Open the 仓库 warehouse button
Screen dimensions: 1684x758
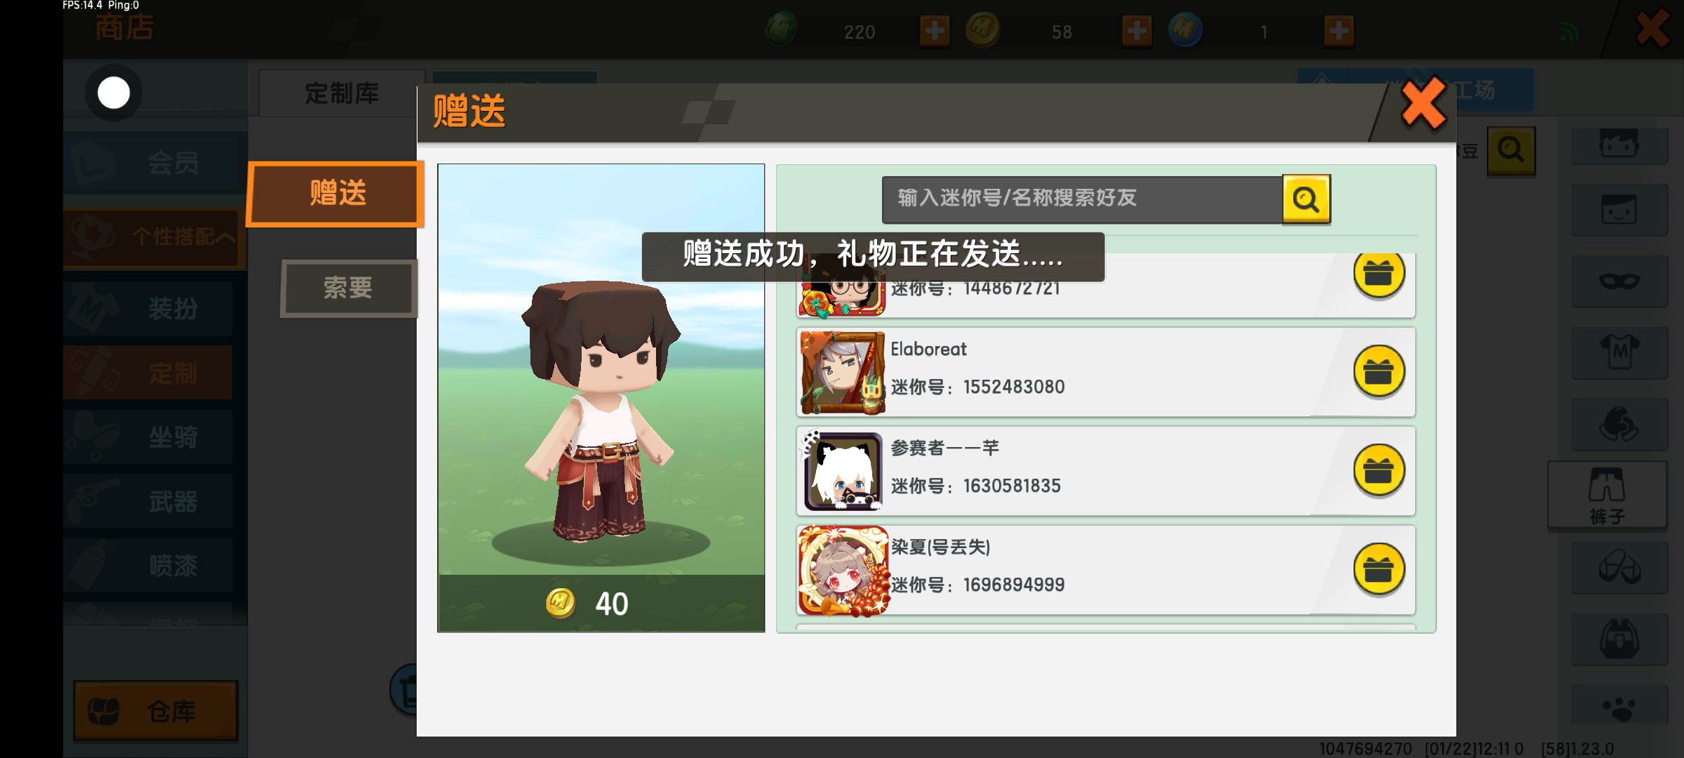156,711
